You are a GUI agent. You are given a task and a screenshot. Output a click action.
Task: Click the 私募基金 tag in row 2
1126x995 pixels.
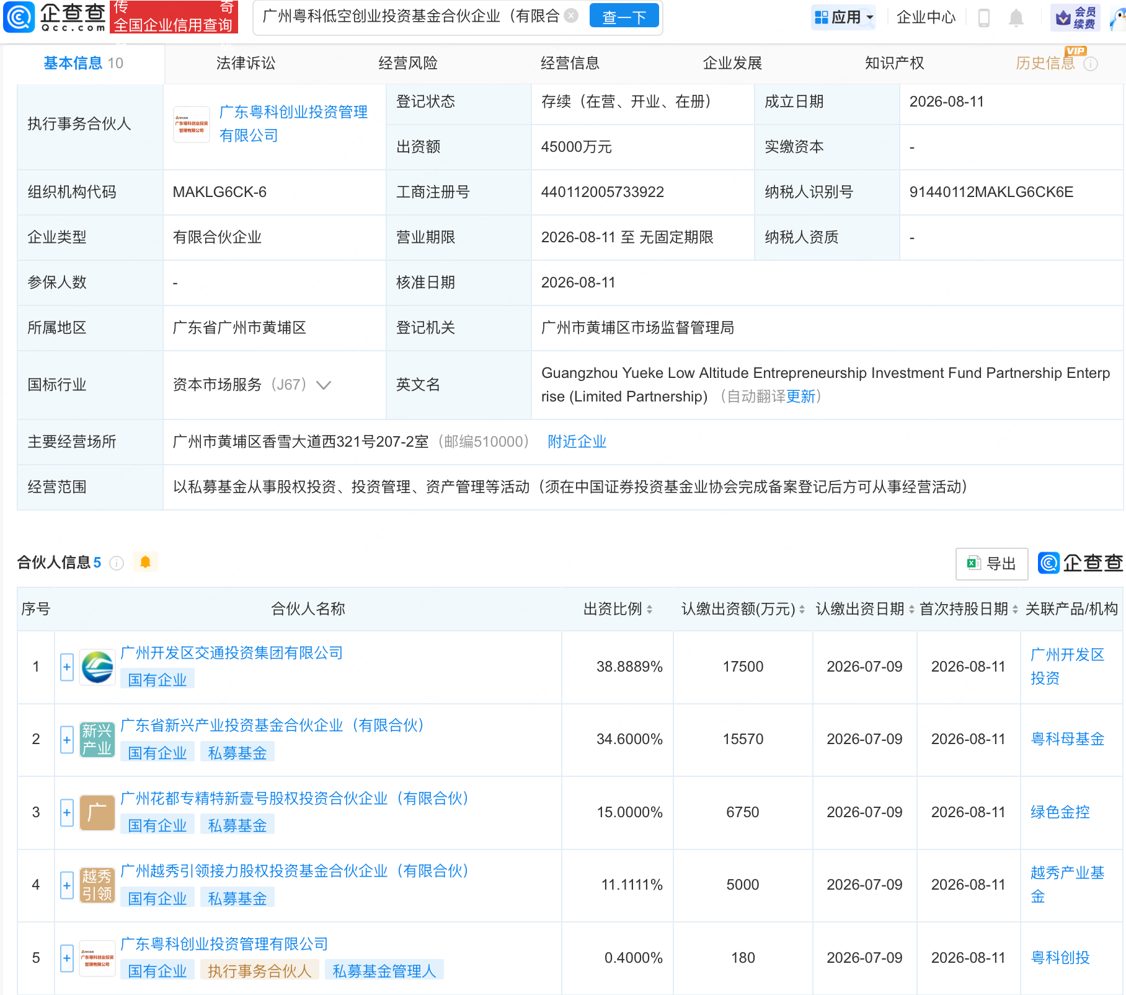[237, 753]
